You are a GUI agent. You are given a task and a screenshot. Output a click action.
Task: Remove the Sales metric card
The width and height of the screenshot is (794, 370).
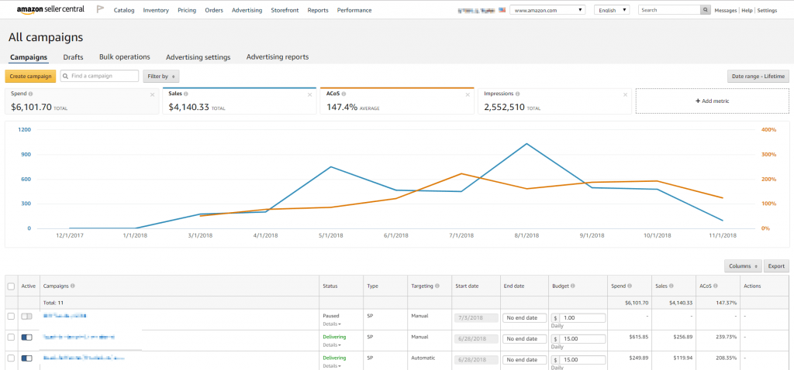coord(310,94)
